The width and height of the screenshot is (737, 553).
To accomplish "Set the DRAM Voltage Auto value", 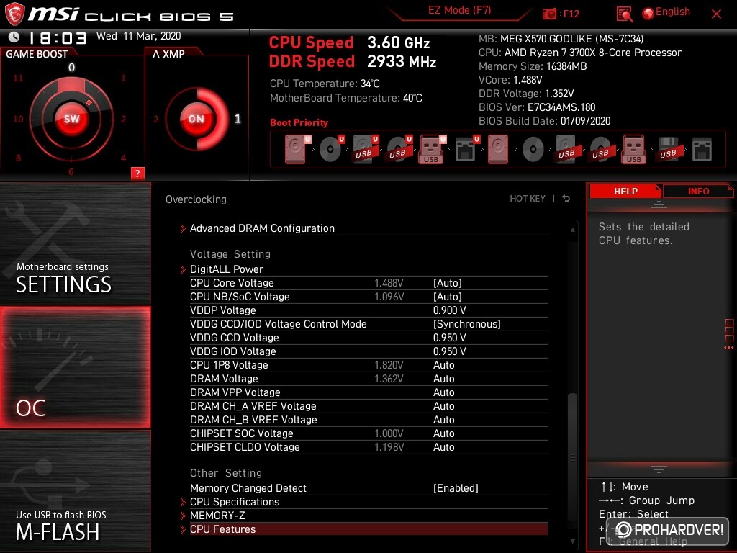I will click(443, 379).
